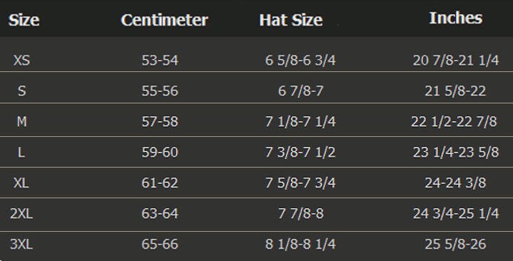Select the M size row label
Image resolution: width=513 pixels, height=261 pixels.
[22, 122]
